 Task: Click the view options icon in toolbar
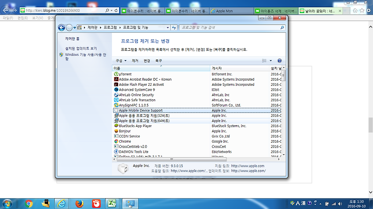(264, 61)
